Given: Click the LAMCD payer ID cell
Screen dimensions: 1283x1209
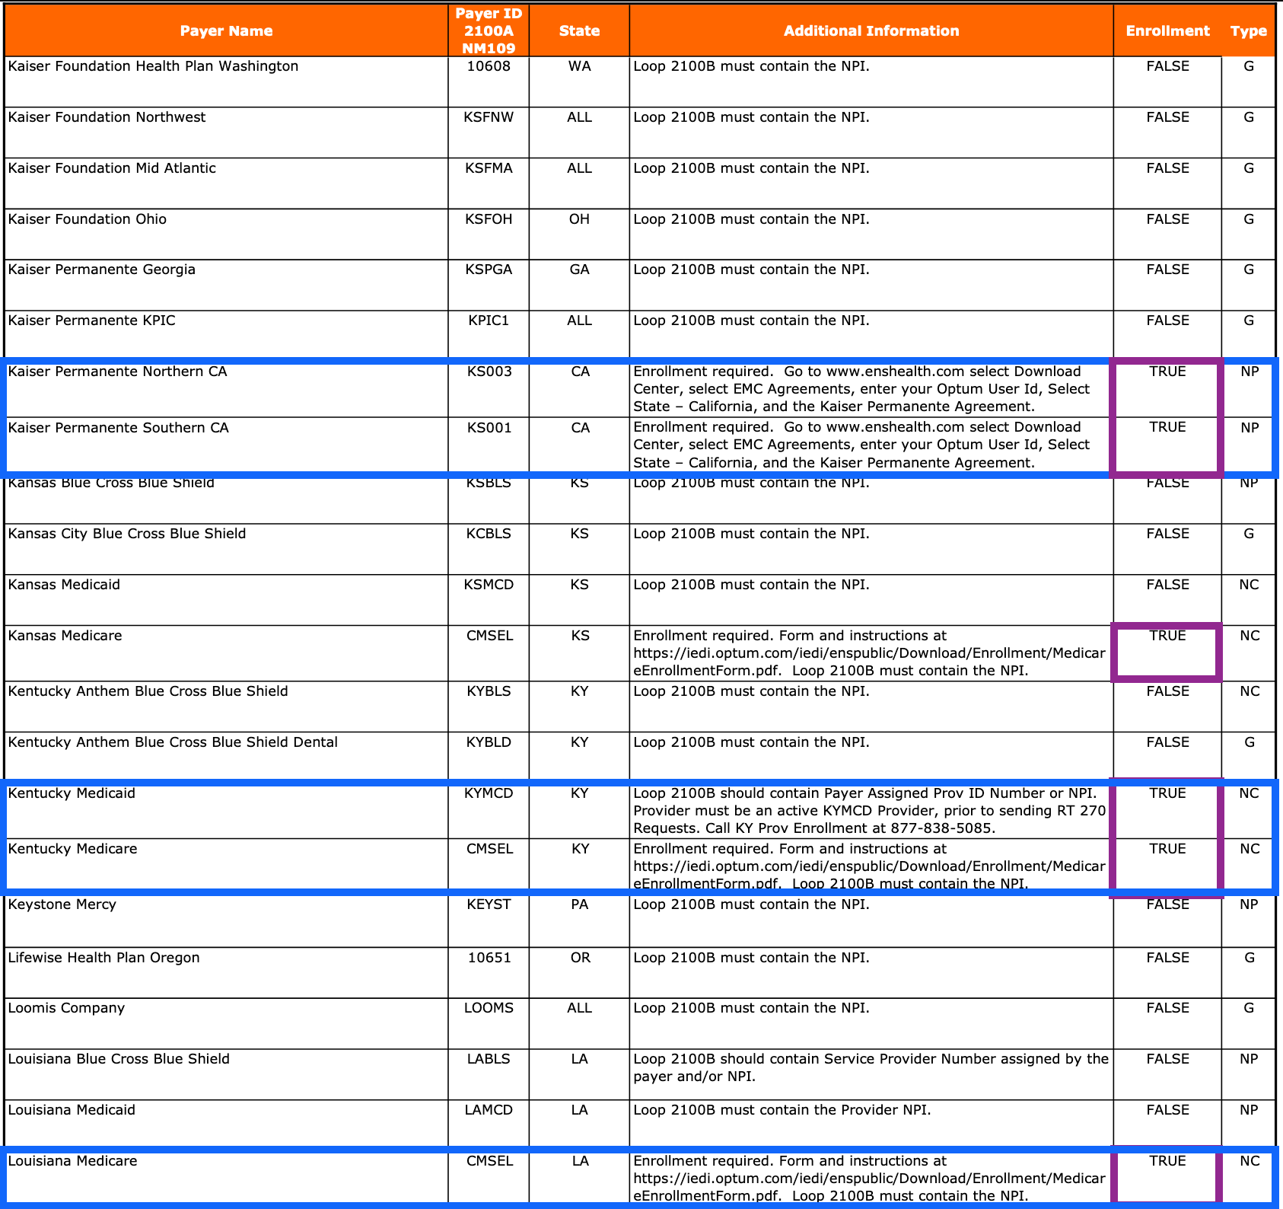Looking at the screenshot, I should pyautogui.click(x=489, y=1110).
